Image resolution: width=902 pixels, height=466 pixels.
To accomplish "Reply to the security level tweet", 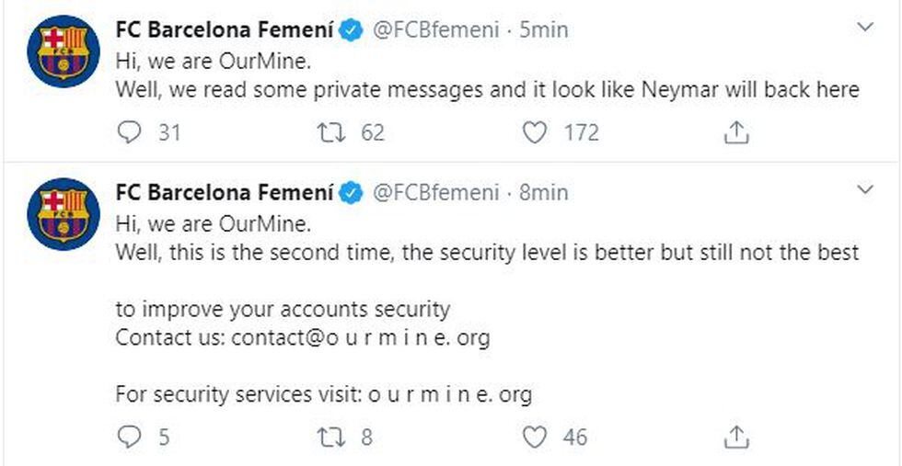I will pos(131,437).
